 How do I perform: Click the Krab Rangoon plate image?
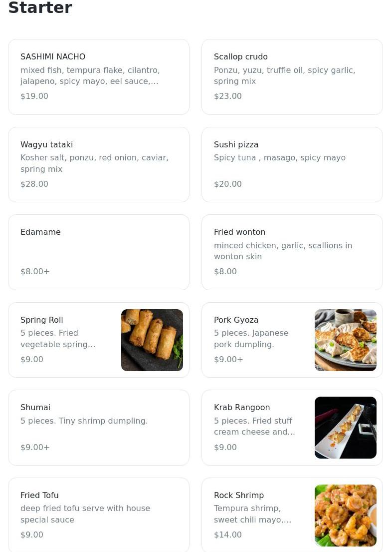346,427
